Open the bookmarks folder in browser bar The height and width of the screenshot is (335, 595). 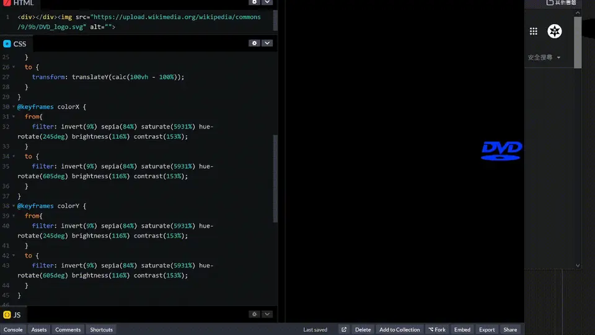click(562, 2)
